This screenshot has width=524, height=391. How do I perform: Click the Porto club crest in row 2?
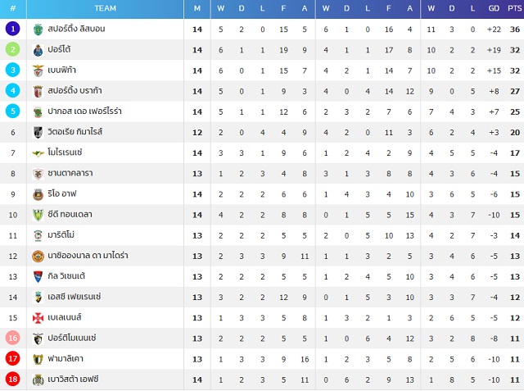(x=38, y=50)
